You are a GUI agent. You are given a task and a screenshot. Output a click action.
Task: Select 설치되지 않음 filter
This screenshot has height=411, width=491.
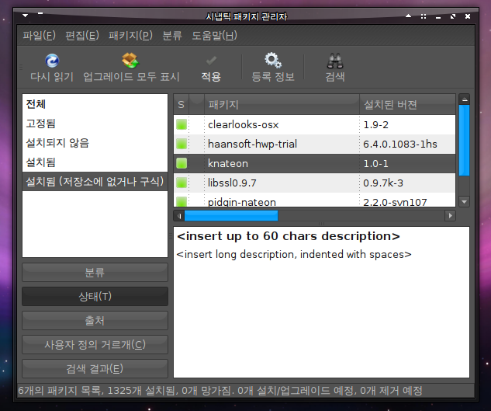coord(95,143)
